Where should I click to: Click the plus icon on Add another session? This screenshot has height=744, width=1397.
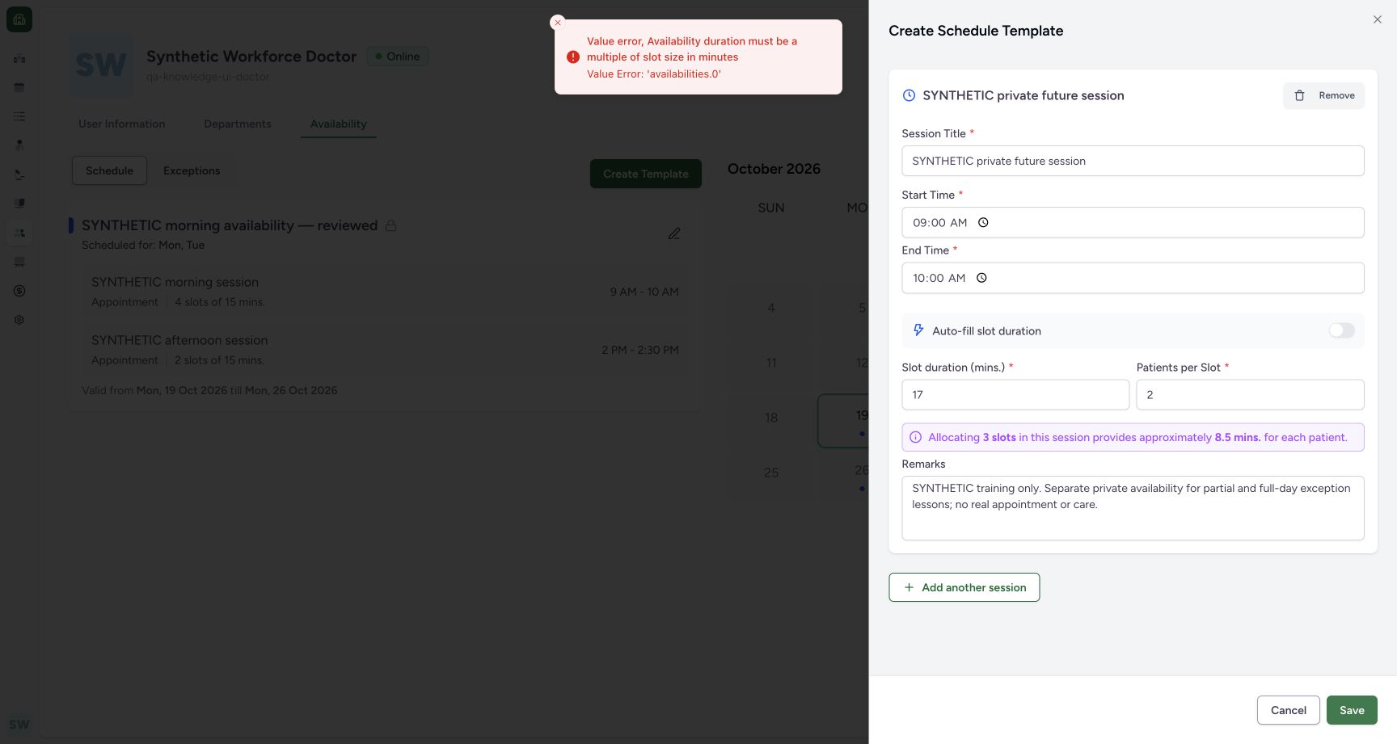[x=909, y=587]
